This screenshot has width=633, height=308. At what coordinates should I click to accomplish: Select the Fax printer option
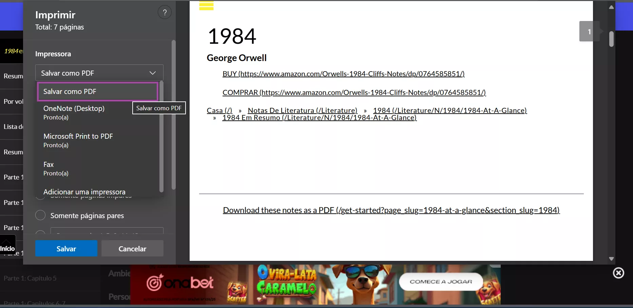[x=98, y=169]
